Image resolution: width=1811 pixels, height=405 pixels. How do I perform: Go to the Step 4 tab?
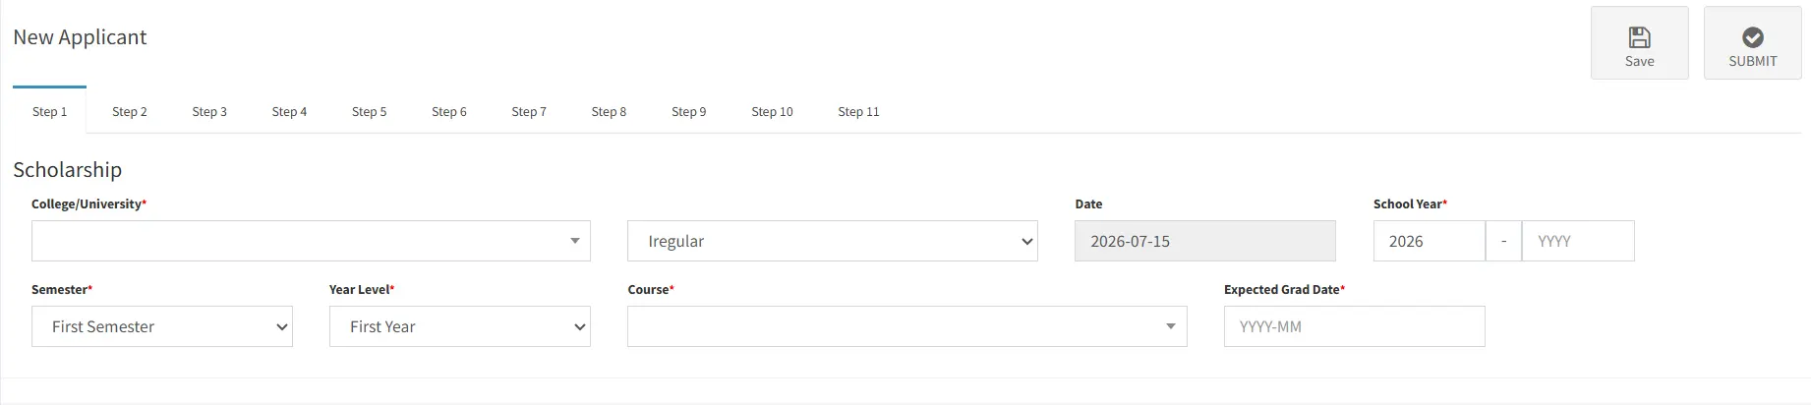(x=289, y=111)
